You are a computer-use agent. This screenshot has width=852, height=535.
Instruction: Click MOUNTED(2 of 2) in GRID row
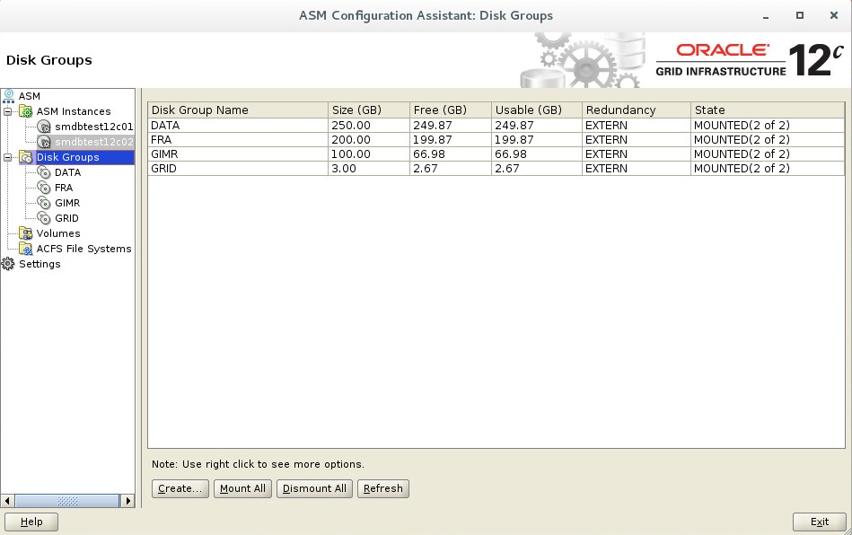coord(768,169)
